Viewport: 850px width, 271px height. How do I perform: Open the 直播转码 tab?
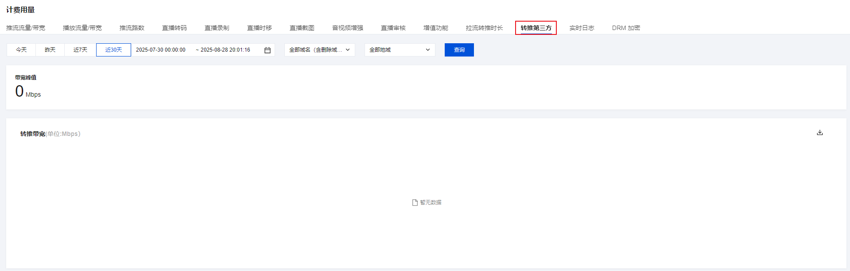point(175,28)
